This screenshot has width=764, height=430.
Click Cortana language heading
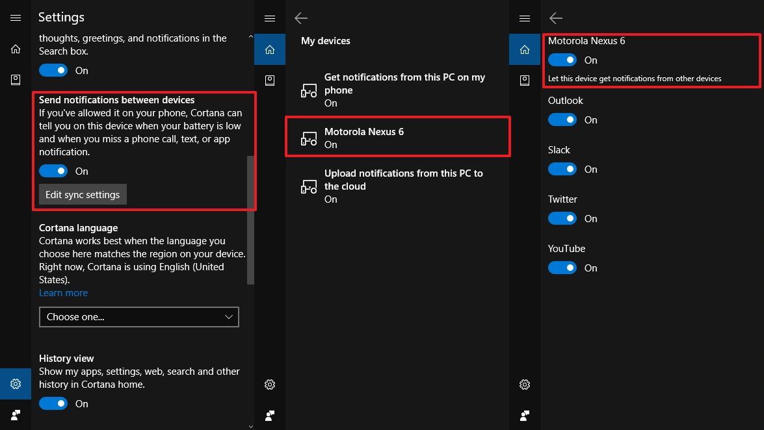[x=79, y=228]
